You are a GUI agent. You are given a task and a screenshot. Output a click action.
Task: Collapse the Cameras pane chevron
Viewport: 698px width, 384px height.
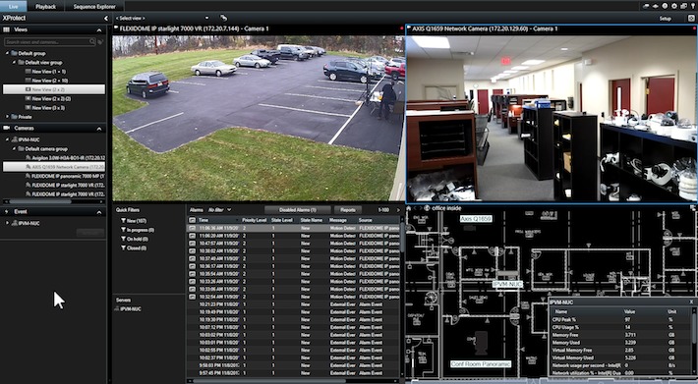point(99,129)
